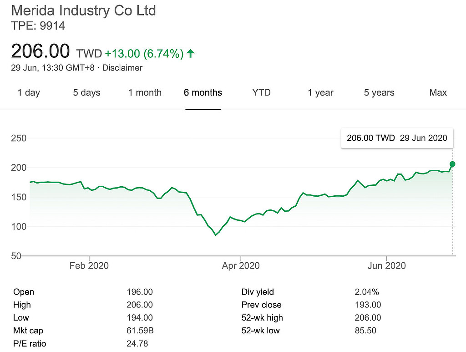Click the Feb 2020 axis label
The image size is (466, 352).
[89, 265]
